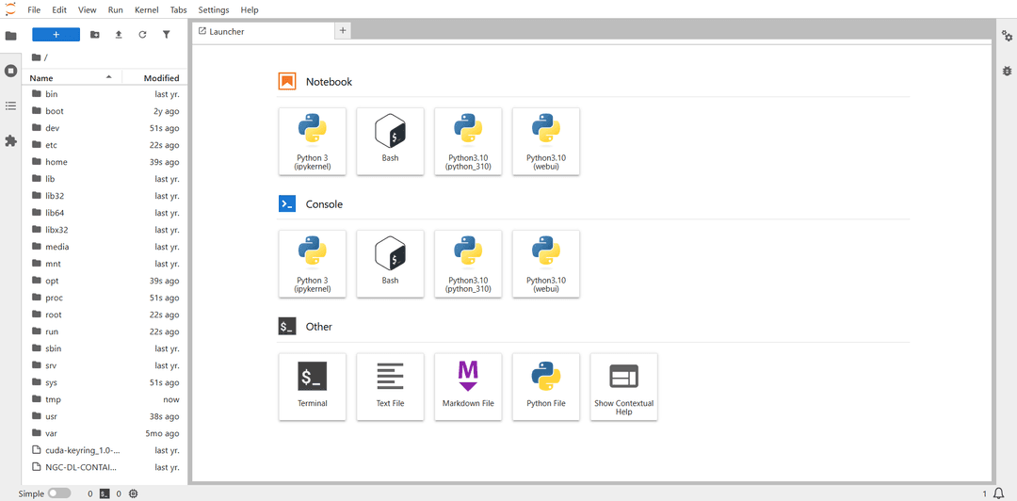Select the lib64 folder
Image resolution: width=1017 pixels, height=501 pixels.
[105, 213]
